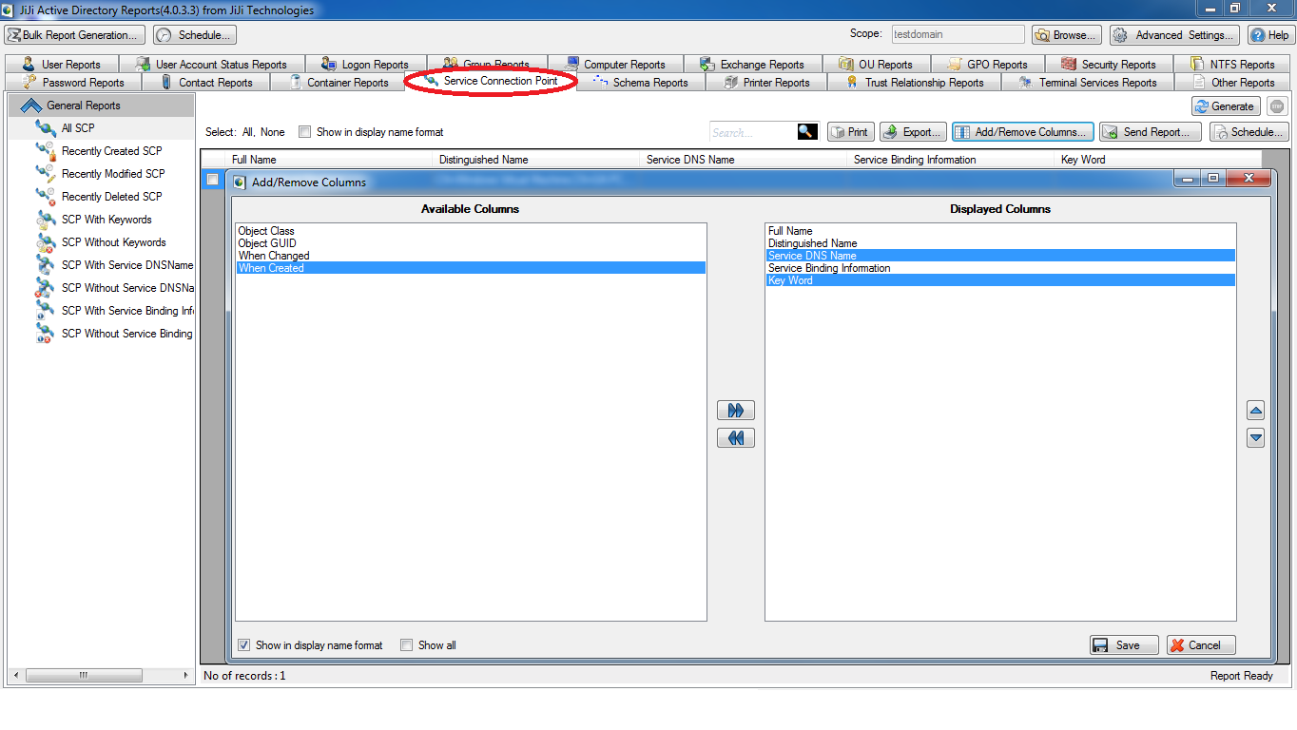The width and height of the screenshot is (1297, 730).
Task: Browse for a scope domain
Action: tap(1066, 35)
